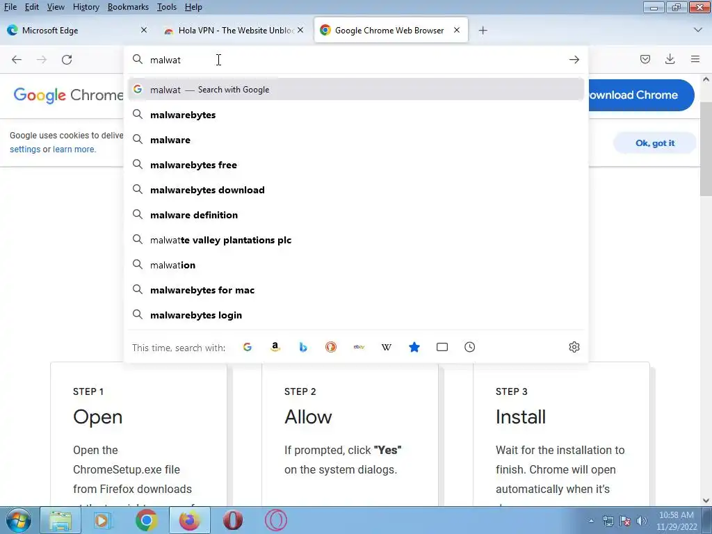The height and width of the screenshot is (534, 712).
Task: Pick 'malwarebytes free' suggestion
Action: click(356, 165)
